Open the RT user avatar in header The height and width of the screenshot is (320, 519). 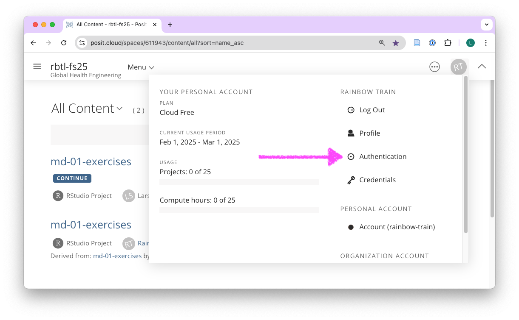(x=458, y=67)
